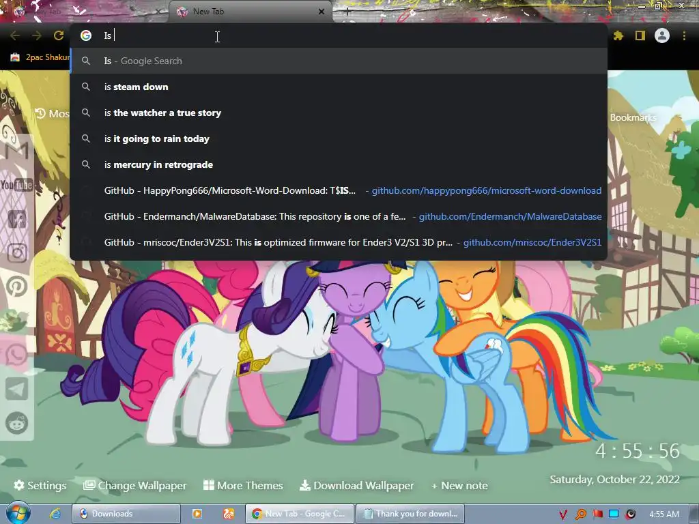
Task: Select 'is mercury in retrograde' suggestion
Action: 339,164
